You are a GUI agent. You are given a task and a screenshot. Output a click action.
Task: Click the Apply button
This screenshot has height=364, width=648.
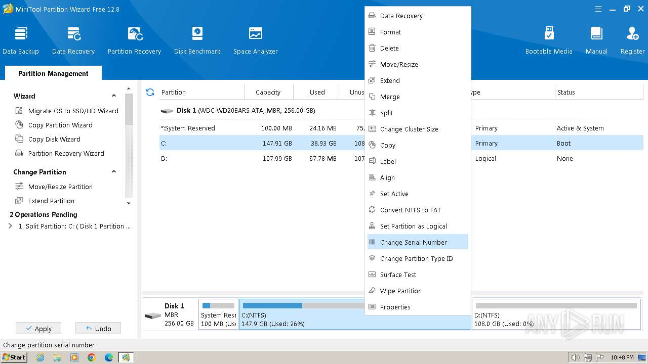tap(38, 329)
